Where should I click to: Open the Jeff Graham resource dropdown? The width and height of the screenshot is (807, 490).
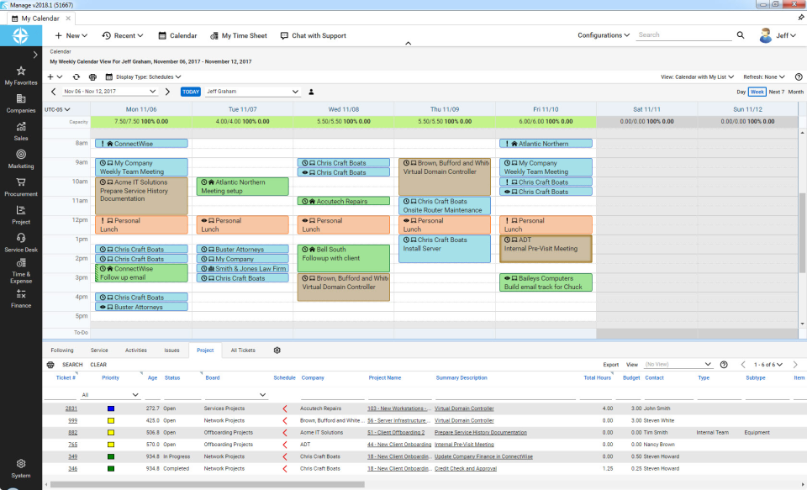coord(252,92)
